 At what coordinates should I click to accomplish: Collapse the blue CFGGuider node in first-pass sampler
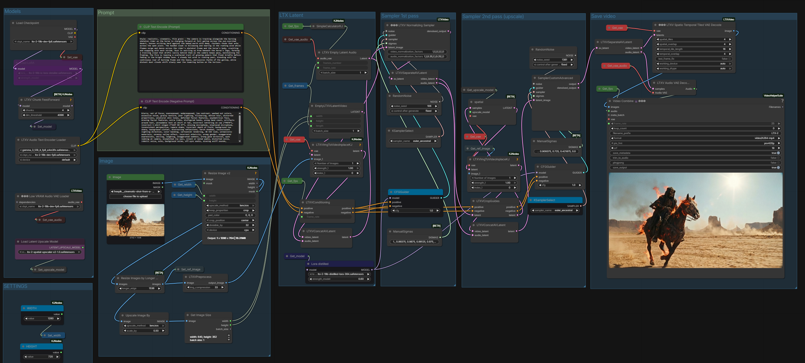(391, 192)
